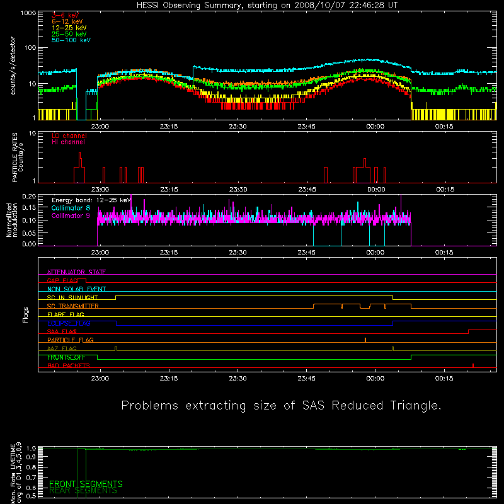The height and width of the screenshot is (504, 504).
Task: Click the BAD_PACKETS flag label
Action: 69,365
